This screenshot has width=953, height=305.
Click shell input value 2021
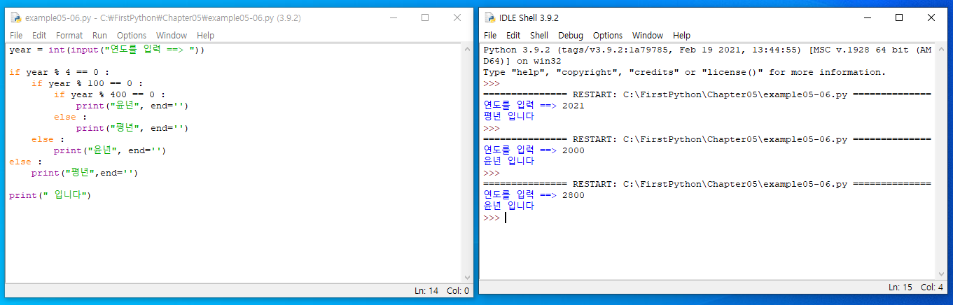coord(573,106)
